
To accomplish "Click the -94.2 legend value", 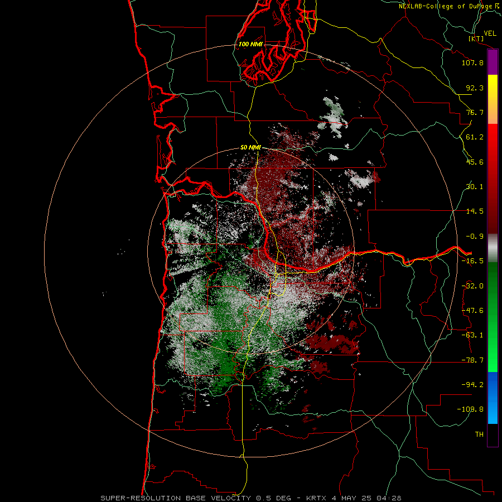I will (x=472, y=384).
